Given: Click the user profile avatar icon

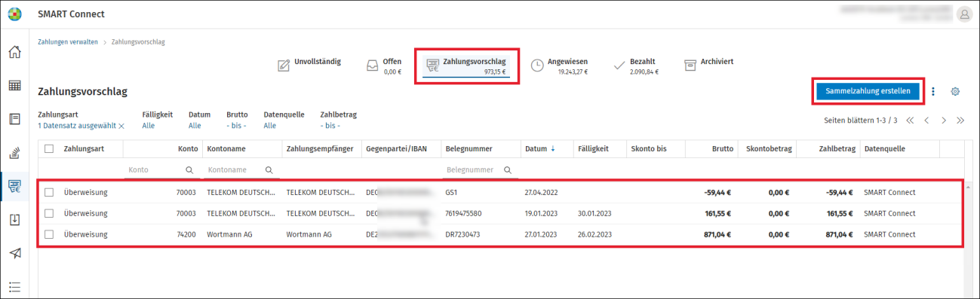Looking at the screenshot, I should (964, 14).
